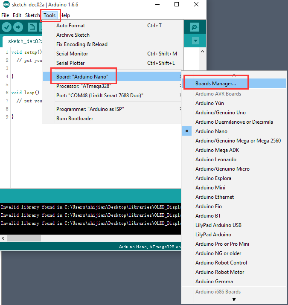Select Arduino NG or older

234,253
